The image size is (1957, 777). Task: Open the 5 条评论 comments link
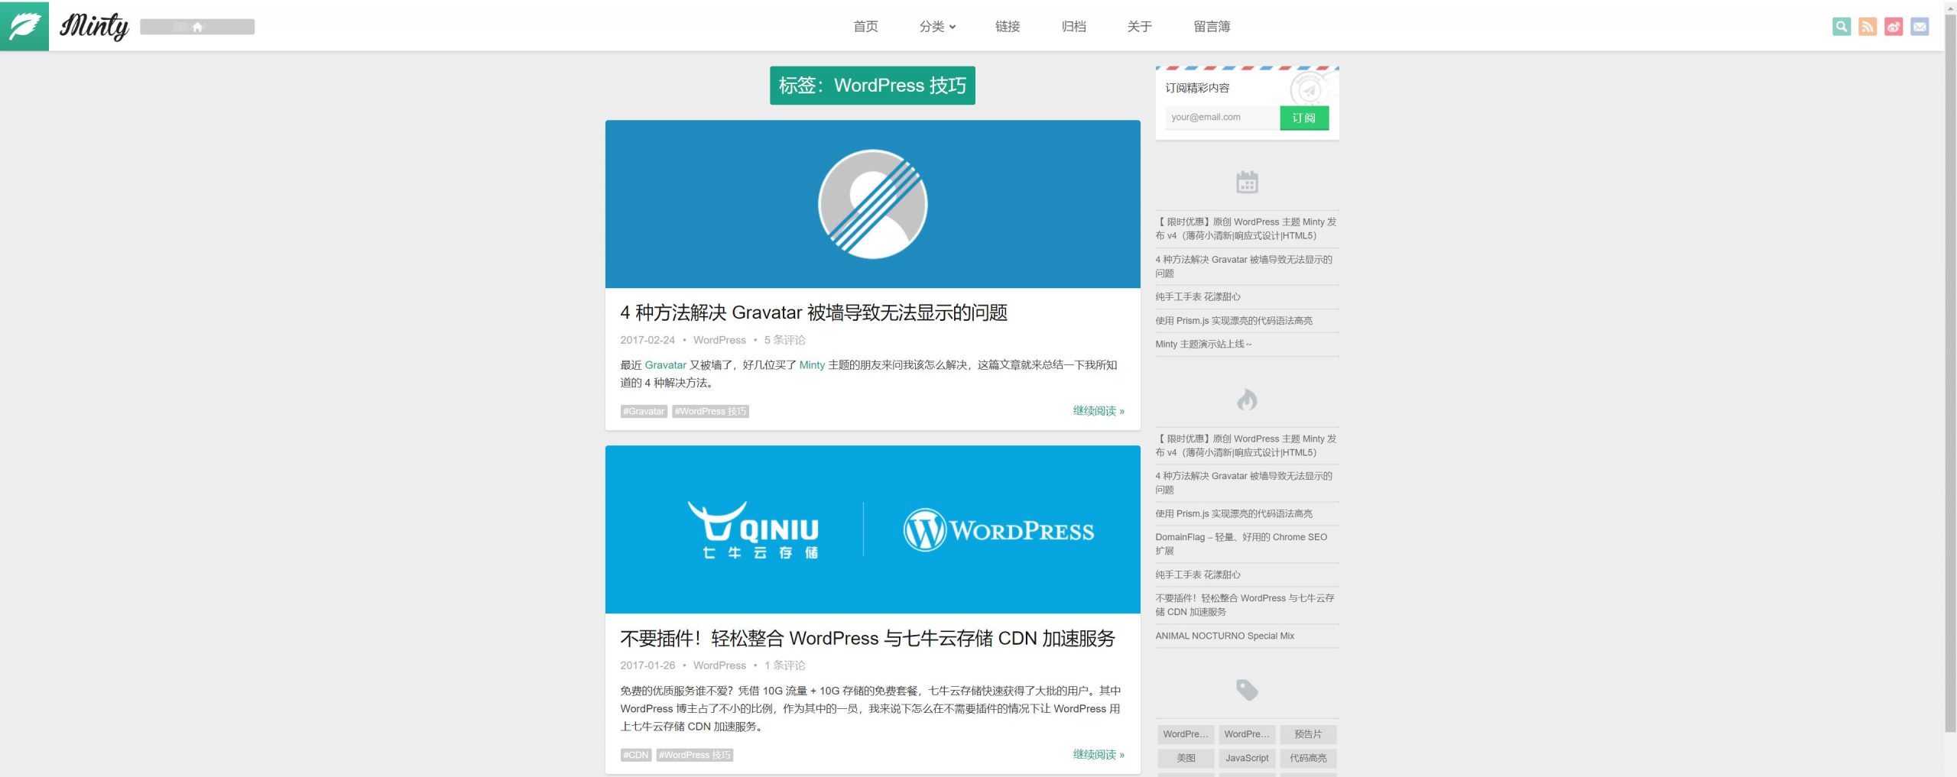point(784,340)
